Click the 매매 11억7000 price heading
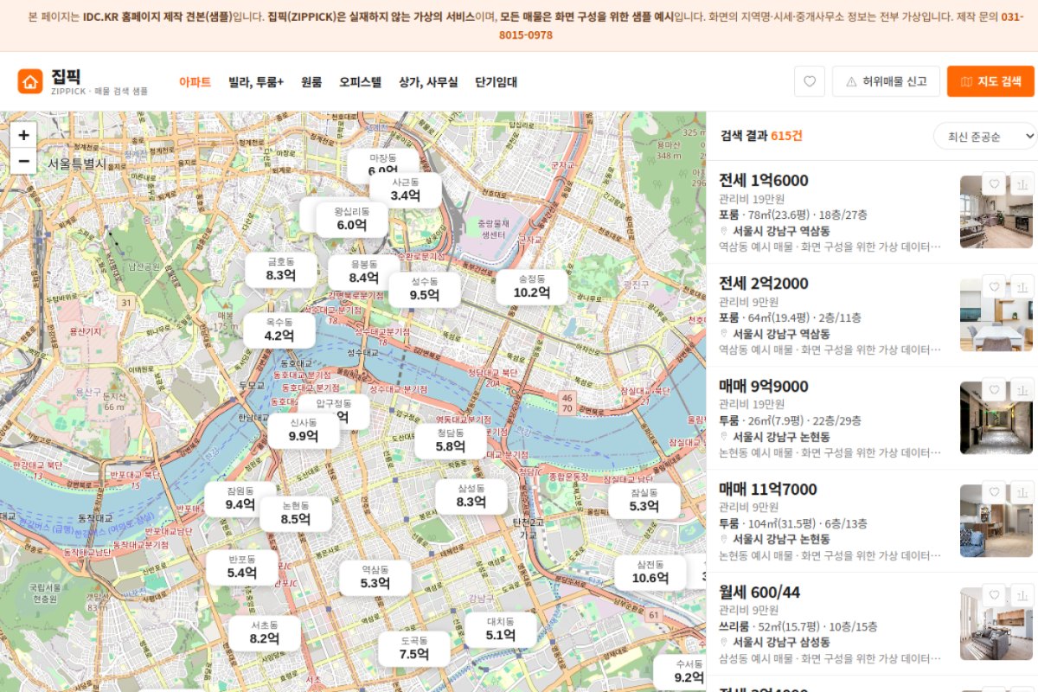The width and height of the screenshot is (1038, 692). click(x=768, y=489)
